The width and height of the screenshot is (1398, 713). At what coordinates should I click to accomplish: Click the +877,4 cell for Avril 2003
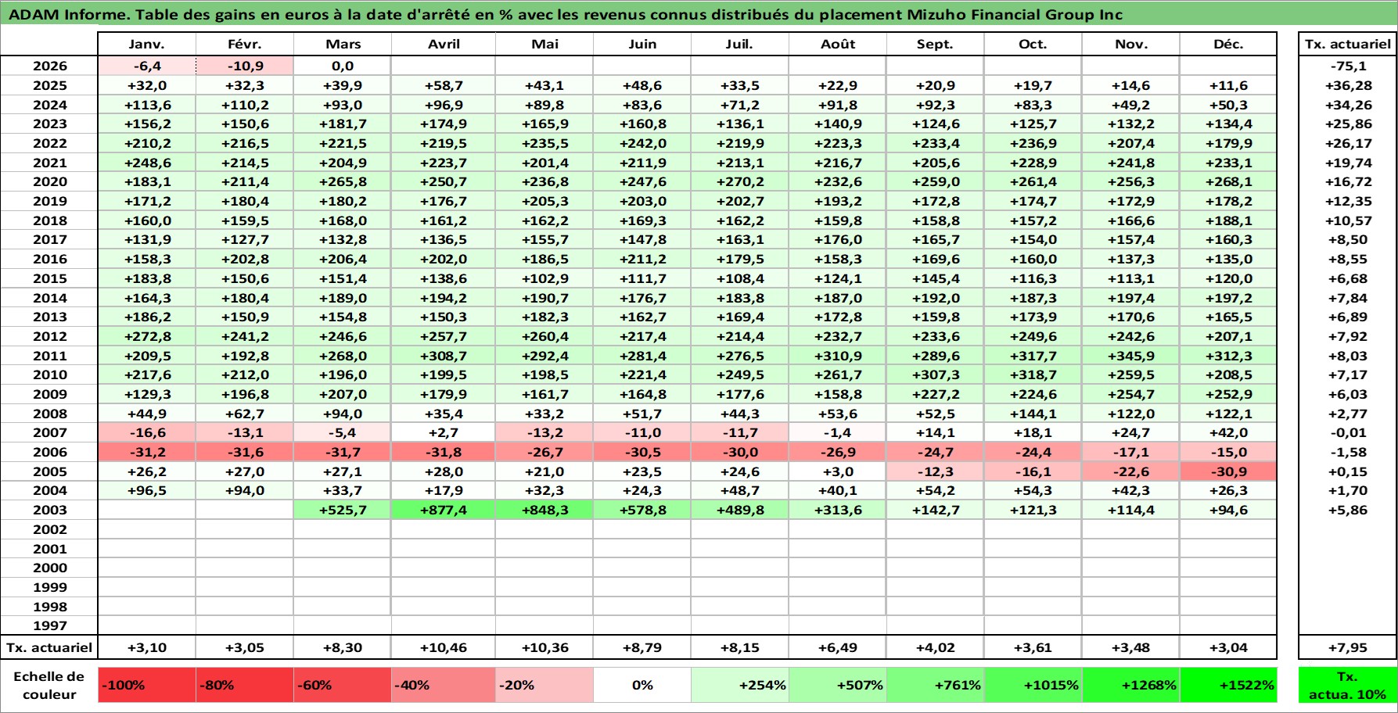pos(444,510)
